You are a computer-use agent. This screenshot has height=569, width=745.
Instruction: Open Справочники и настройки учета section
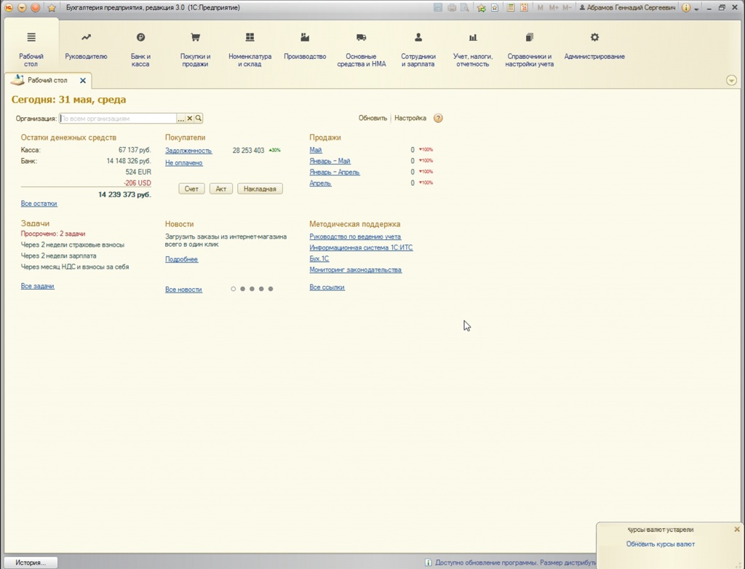[x=530, y=49]
